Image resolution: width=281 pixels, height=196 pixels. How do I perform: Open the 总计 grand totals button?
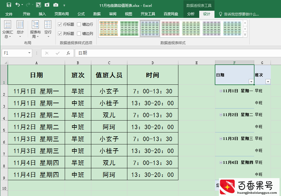point(20,29)
